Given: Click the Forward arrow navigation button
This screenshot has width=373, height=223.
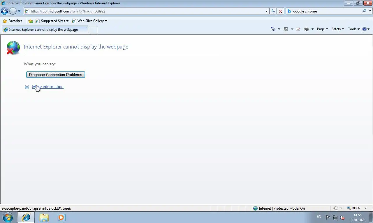Looking at the screenshot, I should [x=13, y=11].
